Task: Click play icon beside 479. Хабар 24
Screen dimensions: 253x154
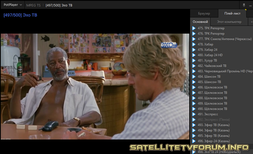Action: 194,50
